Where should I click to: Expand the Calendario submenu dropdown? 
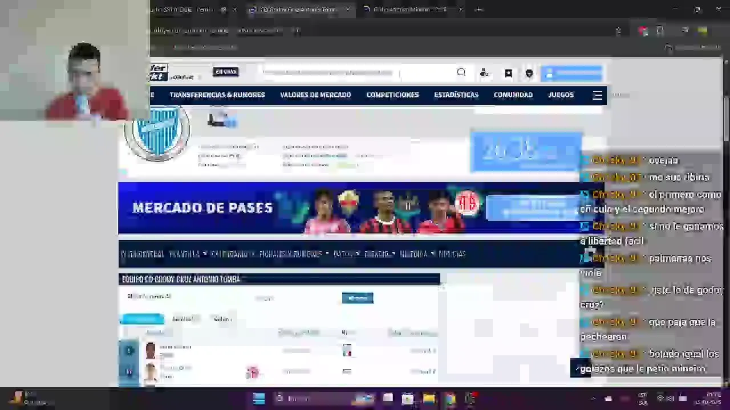coord(232,255)
